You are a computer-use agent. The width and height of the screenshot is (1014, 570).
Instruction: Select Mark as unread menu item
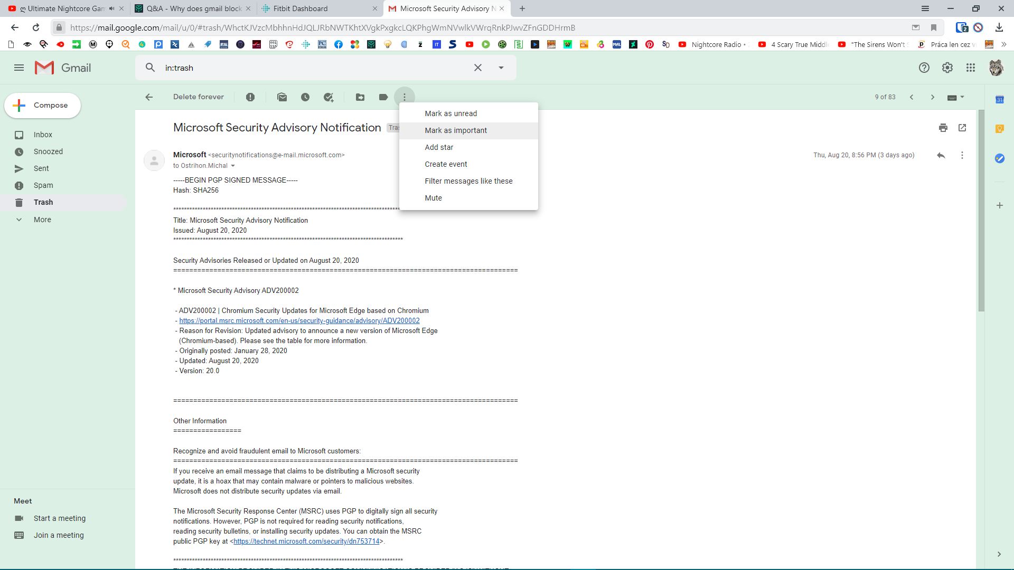point(450,113)
